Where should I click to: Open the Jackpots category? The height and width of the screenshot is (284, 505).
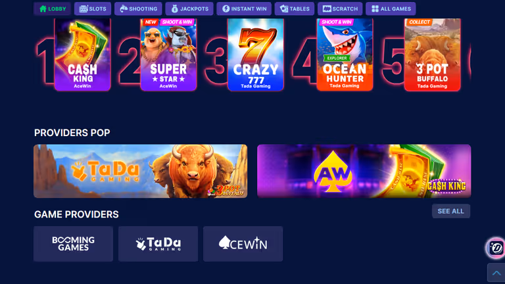tap(189, 9)
